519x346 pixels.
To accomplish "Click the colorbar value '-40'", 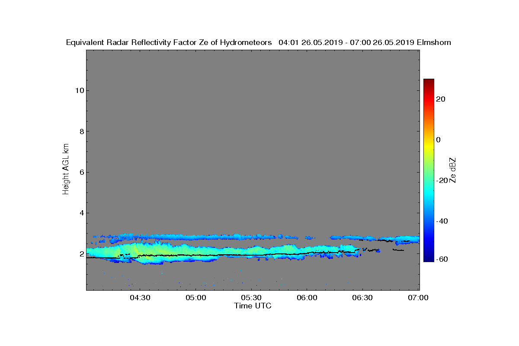I will (x=442, y=221).
